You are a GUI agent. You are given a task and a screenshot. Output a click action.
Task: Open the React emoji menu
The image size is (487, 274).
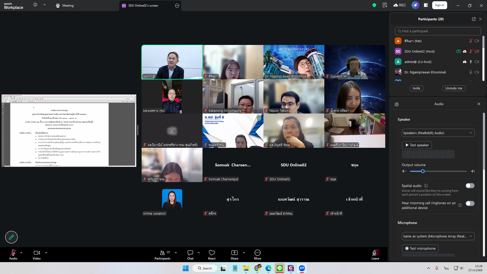[x=212, y=255]
